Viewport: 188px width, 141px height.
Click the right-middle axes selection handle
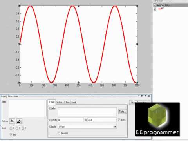click(137, 44)
